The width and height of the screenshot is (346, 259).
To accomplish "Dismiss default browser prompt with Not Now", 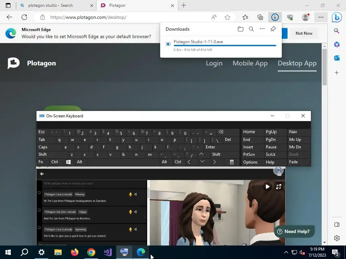I will (304, 33).
